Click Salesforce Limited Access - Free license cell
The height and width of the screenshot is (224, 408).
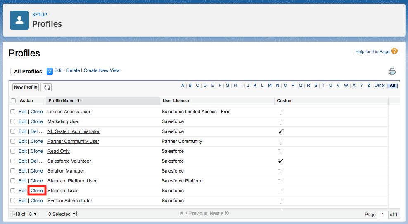pos(196,112)
